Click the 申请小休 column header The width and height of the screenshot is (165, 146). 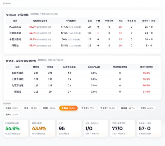coord(109,21)
